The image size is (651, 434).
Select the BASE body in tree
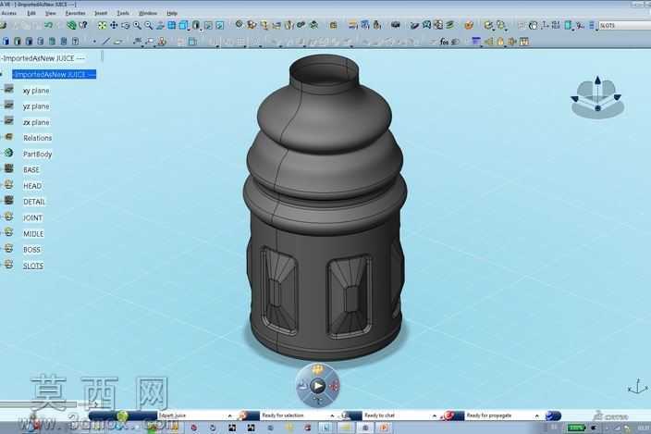(x=31, y=170)
